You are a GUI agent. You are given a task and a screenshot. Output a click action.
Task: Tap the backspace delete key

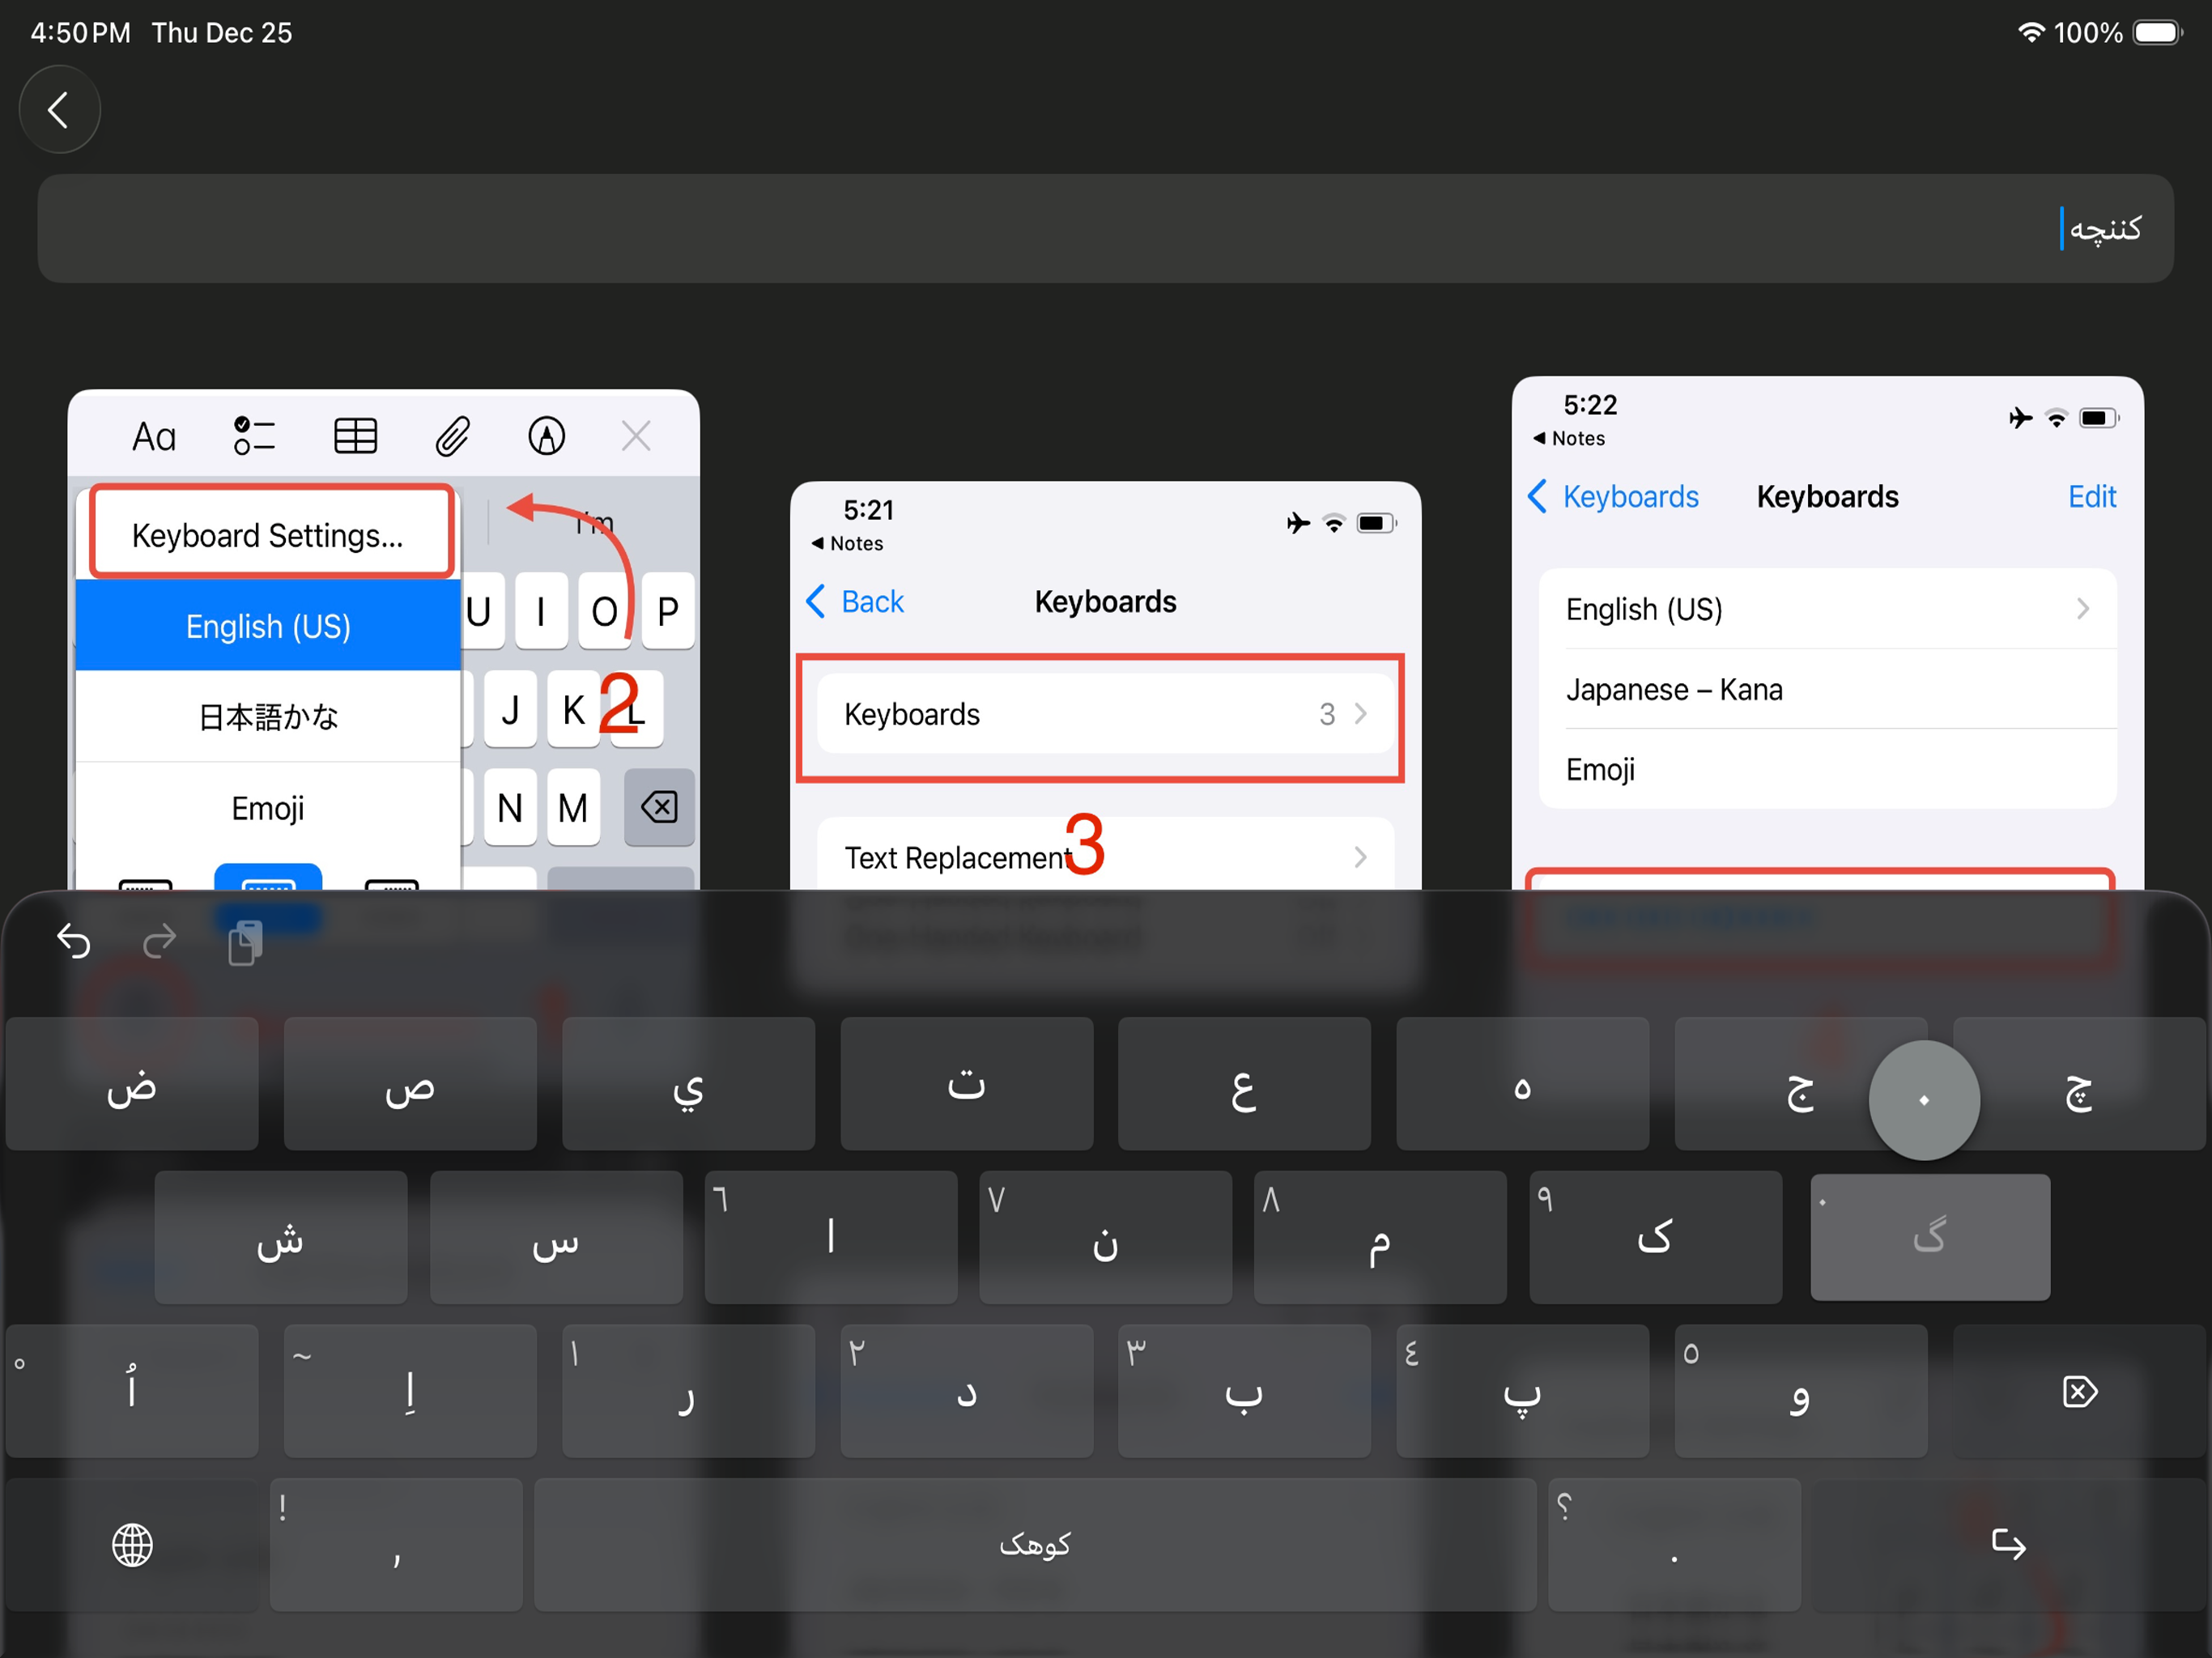(2079, 1390)
